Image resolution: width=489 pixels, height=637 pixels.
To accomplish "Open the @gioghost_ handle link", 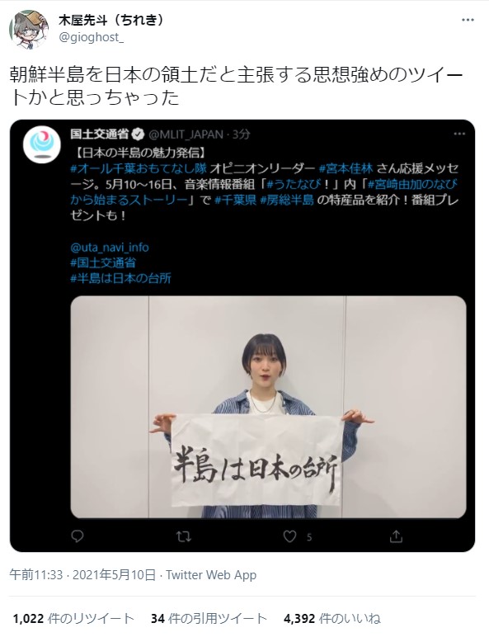I will (92, 37).
